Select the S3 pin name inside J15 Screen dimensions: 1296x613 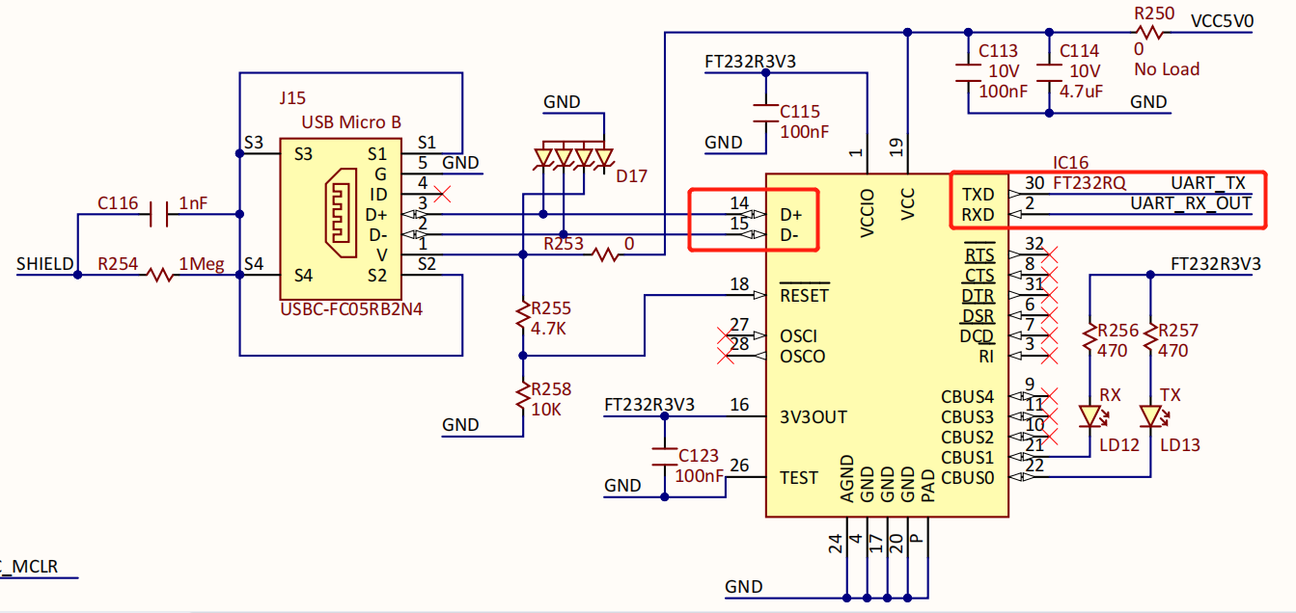[x=303, y=153]
